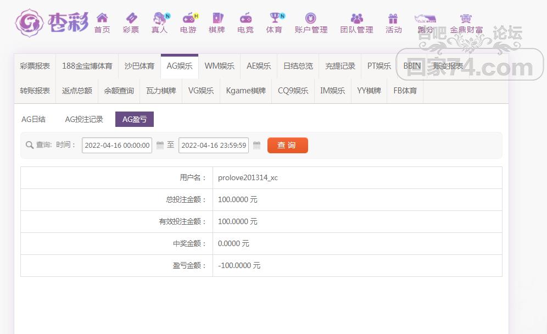Switch to the 彩票报表 tab
This screenshot has width=547, height=334.
click(35, 66)
